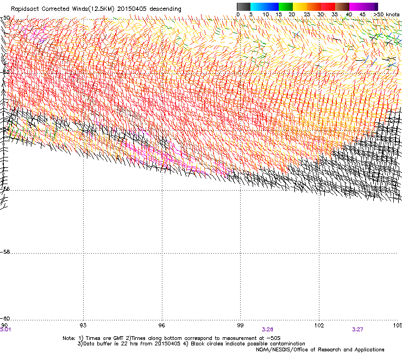This screenshot has height=353, width=402.
Task: Click the legend label '35'
Action: coord(335,15)
